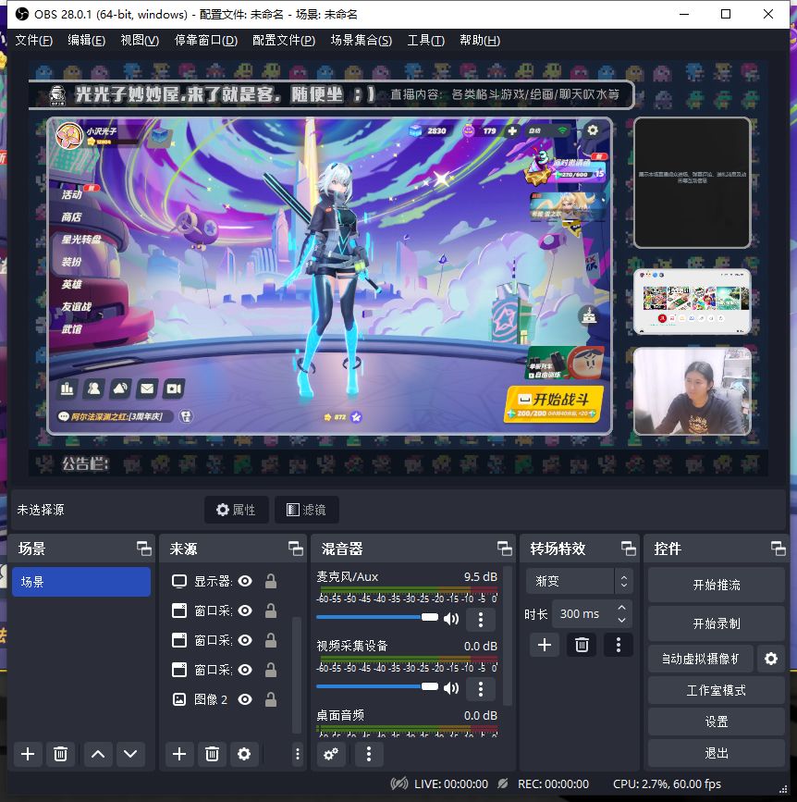Click the 开始录制 button

717,623
